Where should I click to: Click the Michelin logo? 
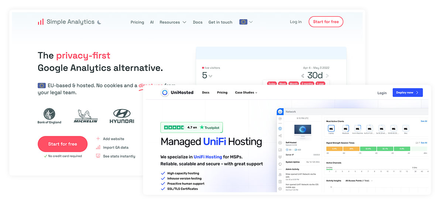click(x=86, y=116)
